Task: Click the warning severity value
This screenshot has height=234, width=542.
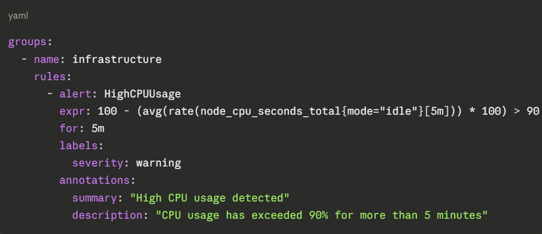Action: coord(158,163)
